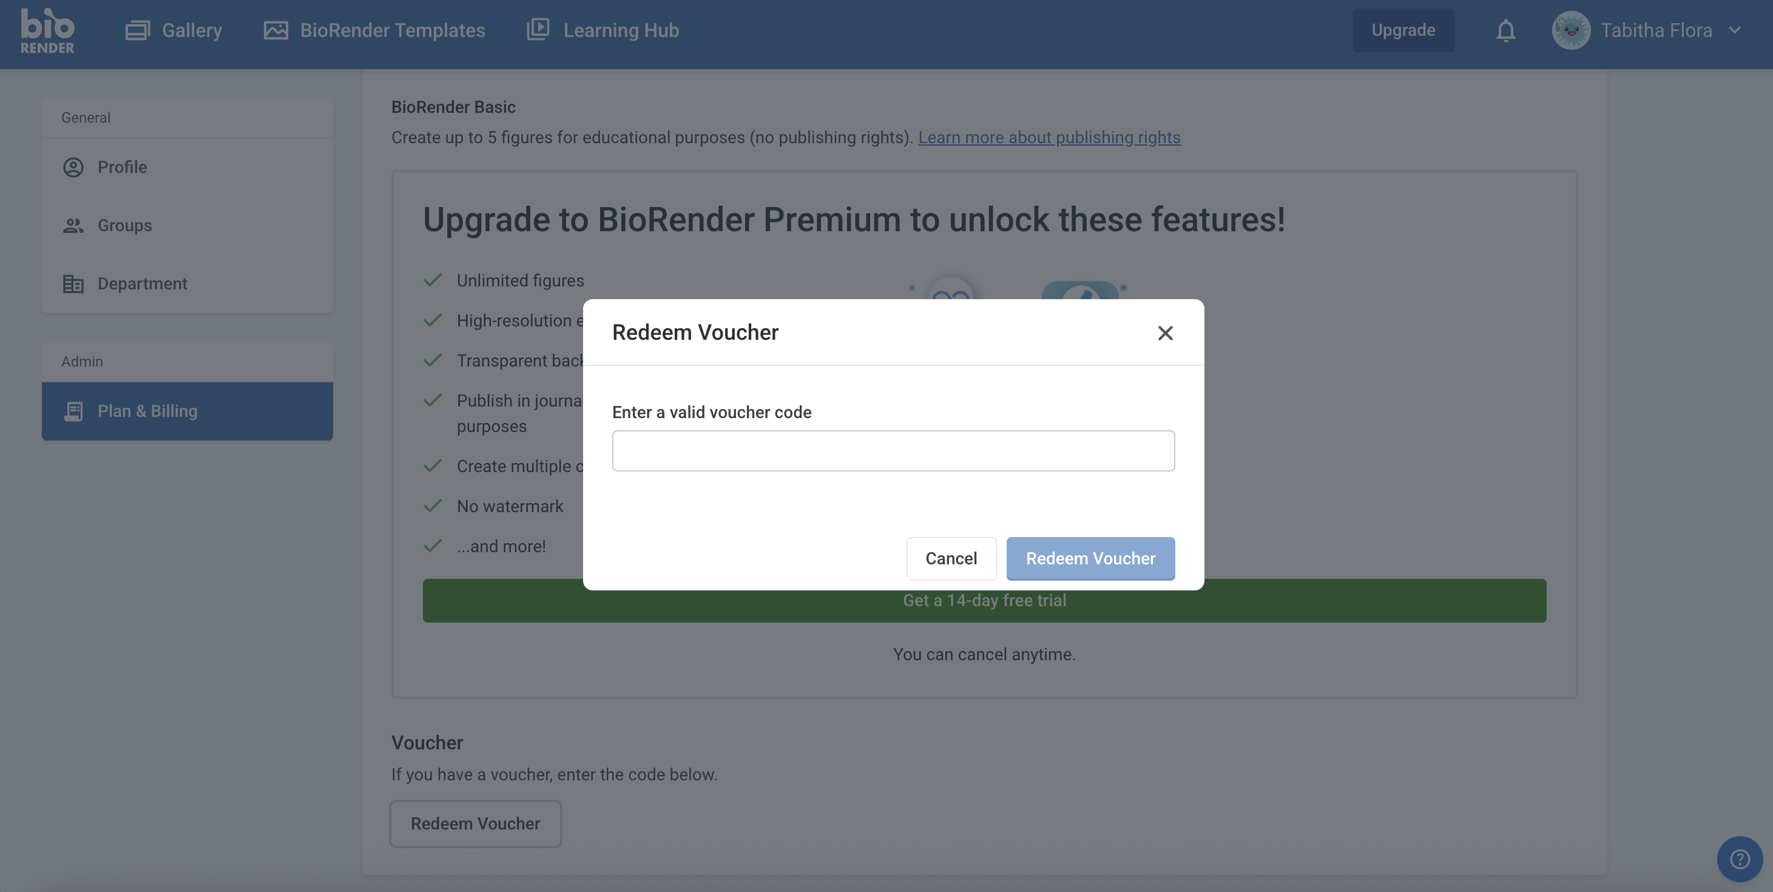This screenshot has width=1773, height=892.
Task: Start a 14-day free trial
Action: click(x=984, y=600)
